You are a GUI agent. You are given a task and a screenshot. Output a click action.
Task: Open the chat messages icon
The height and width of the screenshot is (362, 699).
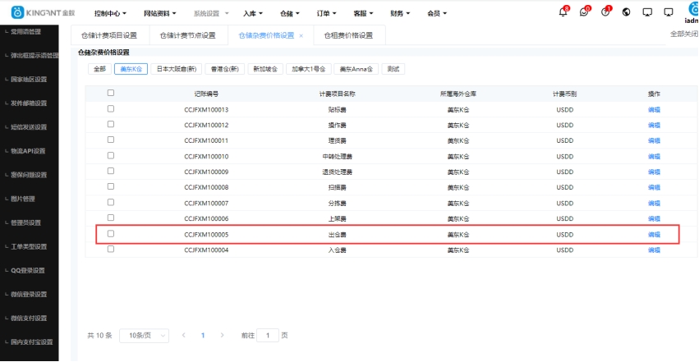click(584, 12)
